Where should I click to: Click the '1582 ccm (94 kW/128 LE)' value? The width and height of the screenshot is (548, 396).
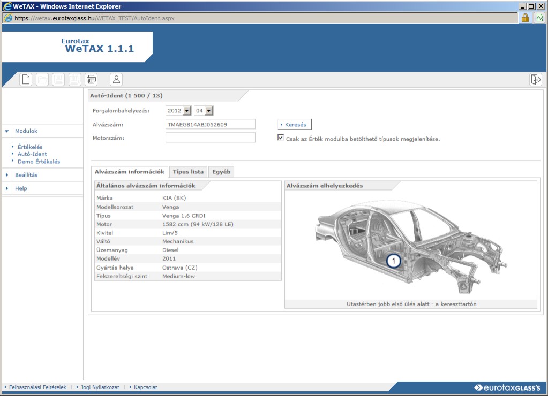[198, 224]
